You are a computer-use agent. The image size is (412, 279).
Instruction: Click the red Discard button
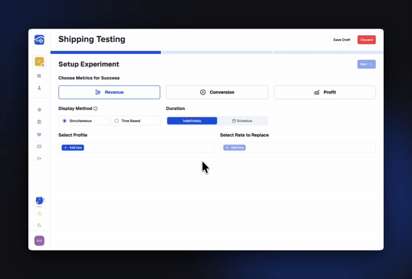pyautogui.click(x=367, y=40)
